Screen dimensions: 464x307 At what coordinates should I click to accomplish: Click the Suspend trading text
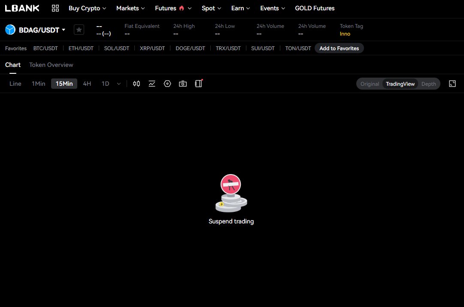coord(231,222)
